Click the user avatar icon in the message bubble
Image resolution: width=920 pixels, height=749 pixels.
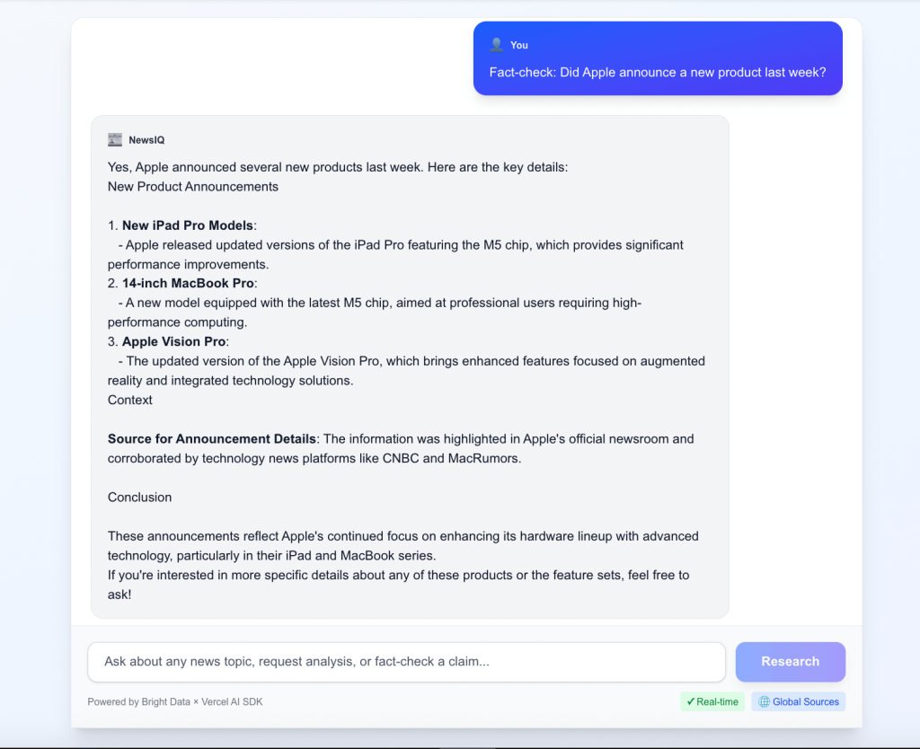[x=498, y=44]
